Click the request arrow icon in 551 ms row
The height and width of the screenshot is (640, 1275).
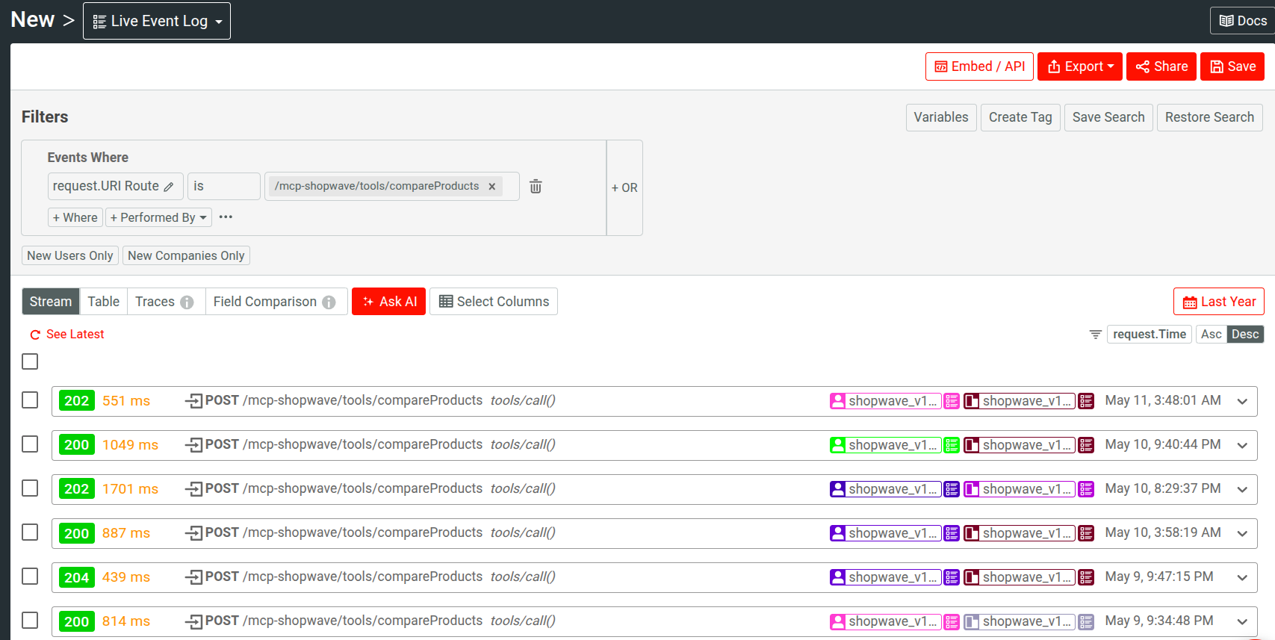[x=193, y=401]
